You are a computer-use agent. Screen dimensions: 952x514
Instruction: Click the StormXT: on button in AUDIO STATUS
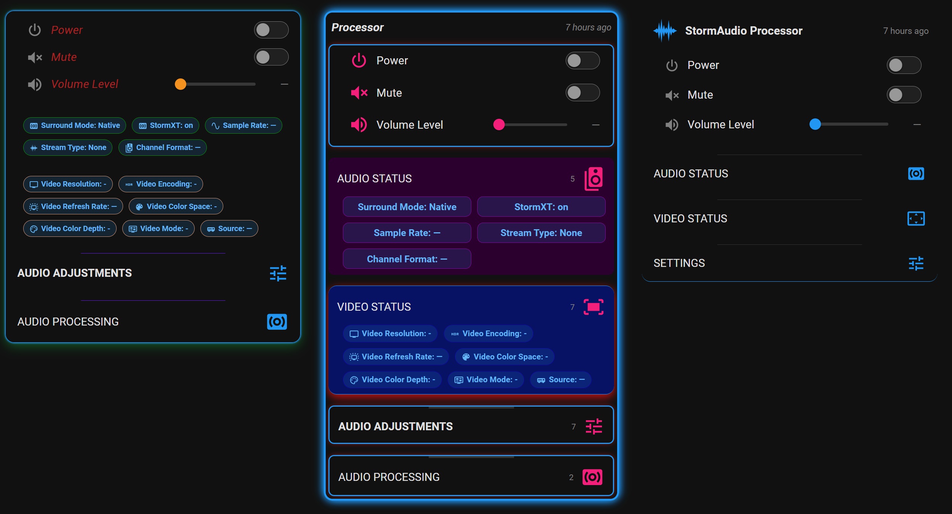(541, 207)
